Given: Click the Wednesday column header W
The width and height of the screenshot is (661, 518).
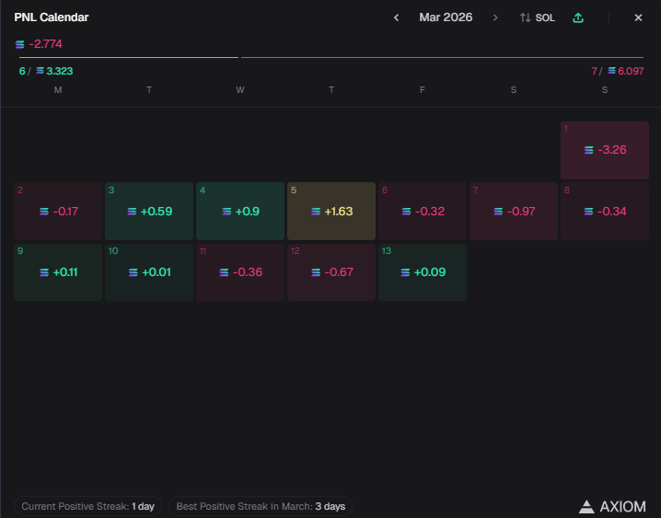Looking at the screenshot, I should 240,89.
